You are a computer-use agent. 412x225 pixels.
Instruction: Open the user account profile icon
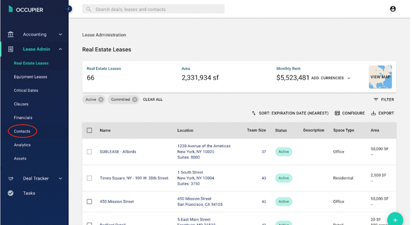[x=393, y=9]
